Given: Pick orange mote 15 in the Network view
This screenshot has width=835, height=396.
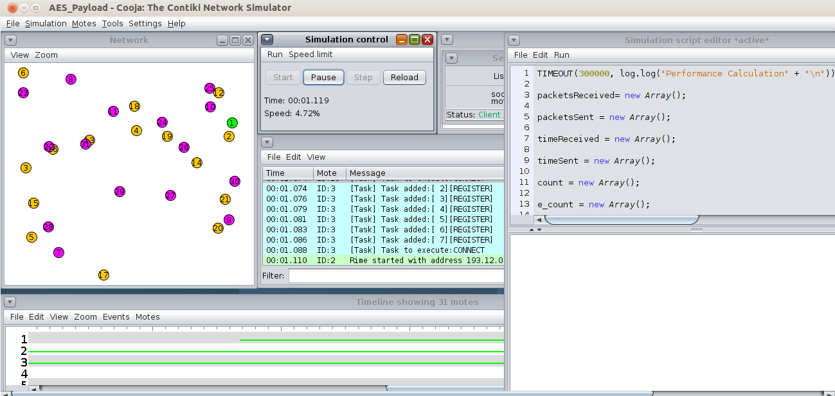Looking at the screenshot, I should coord(33,203).
